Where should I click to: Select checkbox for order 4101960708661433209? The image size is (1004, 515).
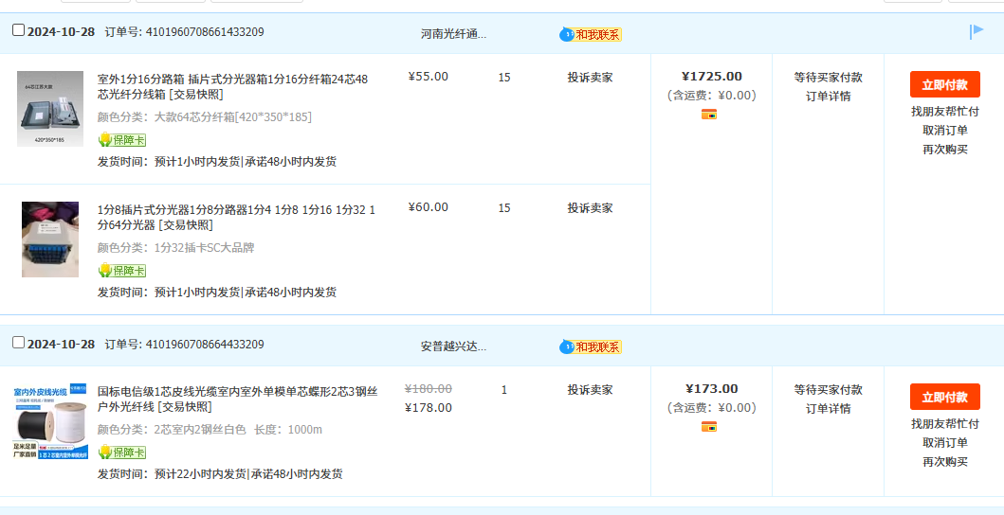pyautogui.click(x=18, y=30)
